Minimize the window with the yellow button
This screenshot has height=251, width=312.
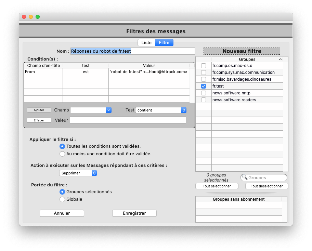click(x=31, y=17)
